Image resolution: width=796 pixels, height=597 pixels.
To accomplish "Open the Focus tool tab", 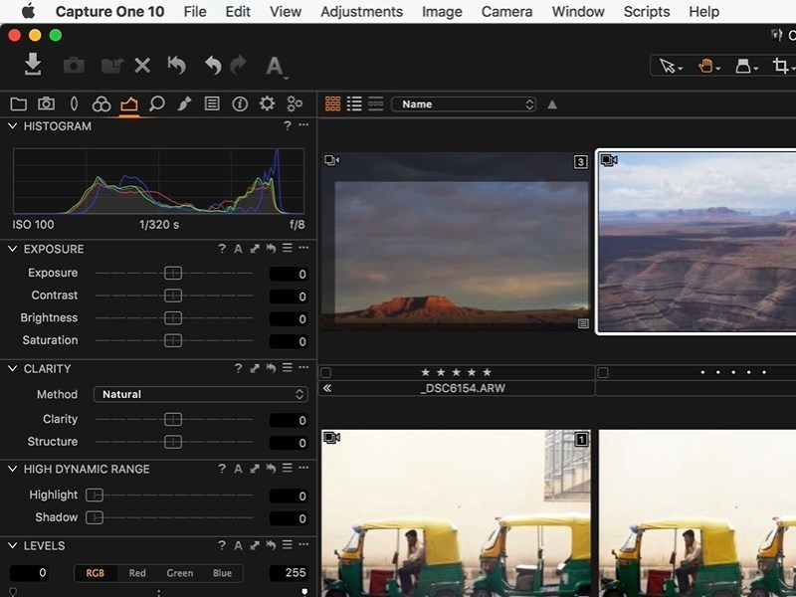I will (156, 102).
